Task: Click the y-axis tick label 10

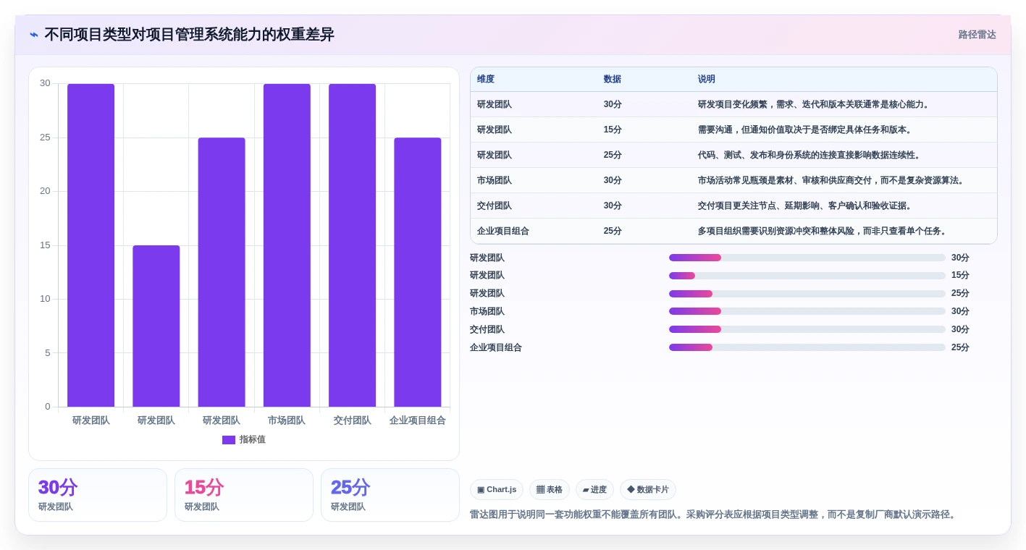Action: point(45,299)
